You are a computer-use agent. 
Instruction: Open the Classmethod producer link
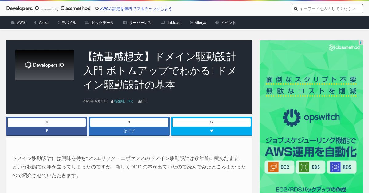76,9
